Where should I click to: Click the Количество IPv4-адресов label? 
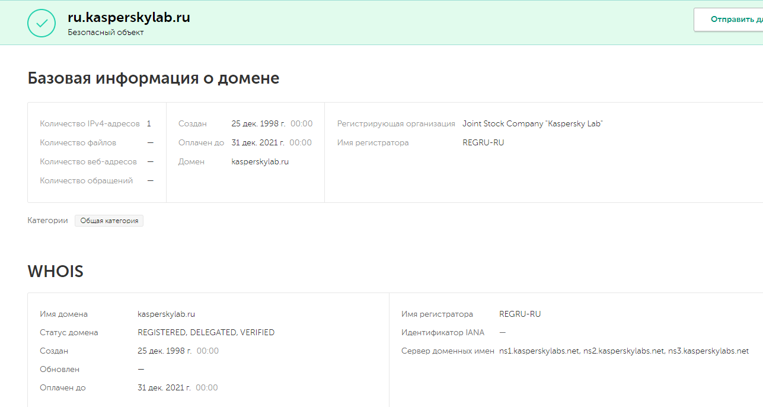coord(90,124)
